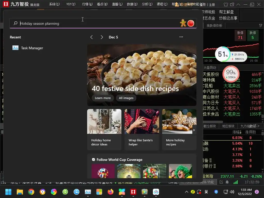Screen dimensions: 264x198
Task: Click the 九方智投 logo in title bar
Action: (6, 4)
